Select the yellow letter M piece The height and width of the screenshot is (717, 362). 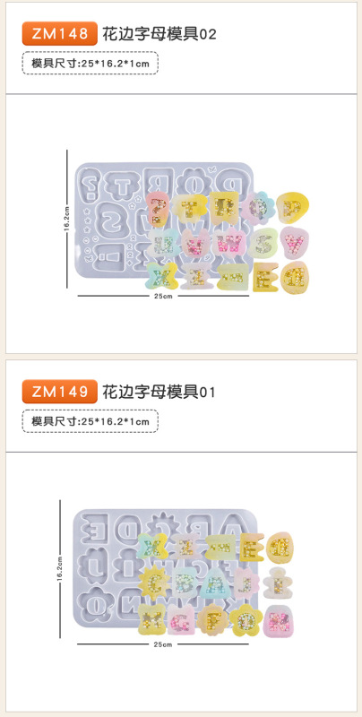[151, 619]
